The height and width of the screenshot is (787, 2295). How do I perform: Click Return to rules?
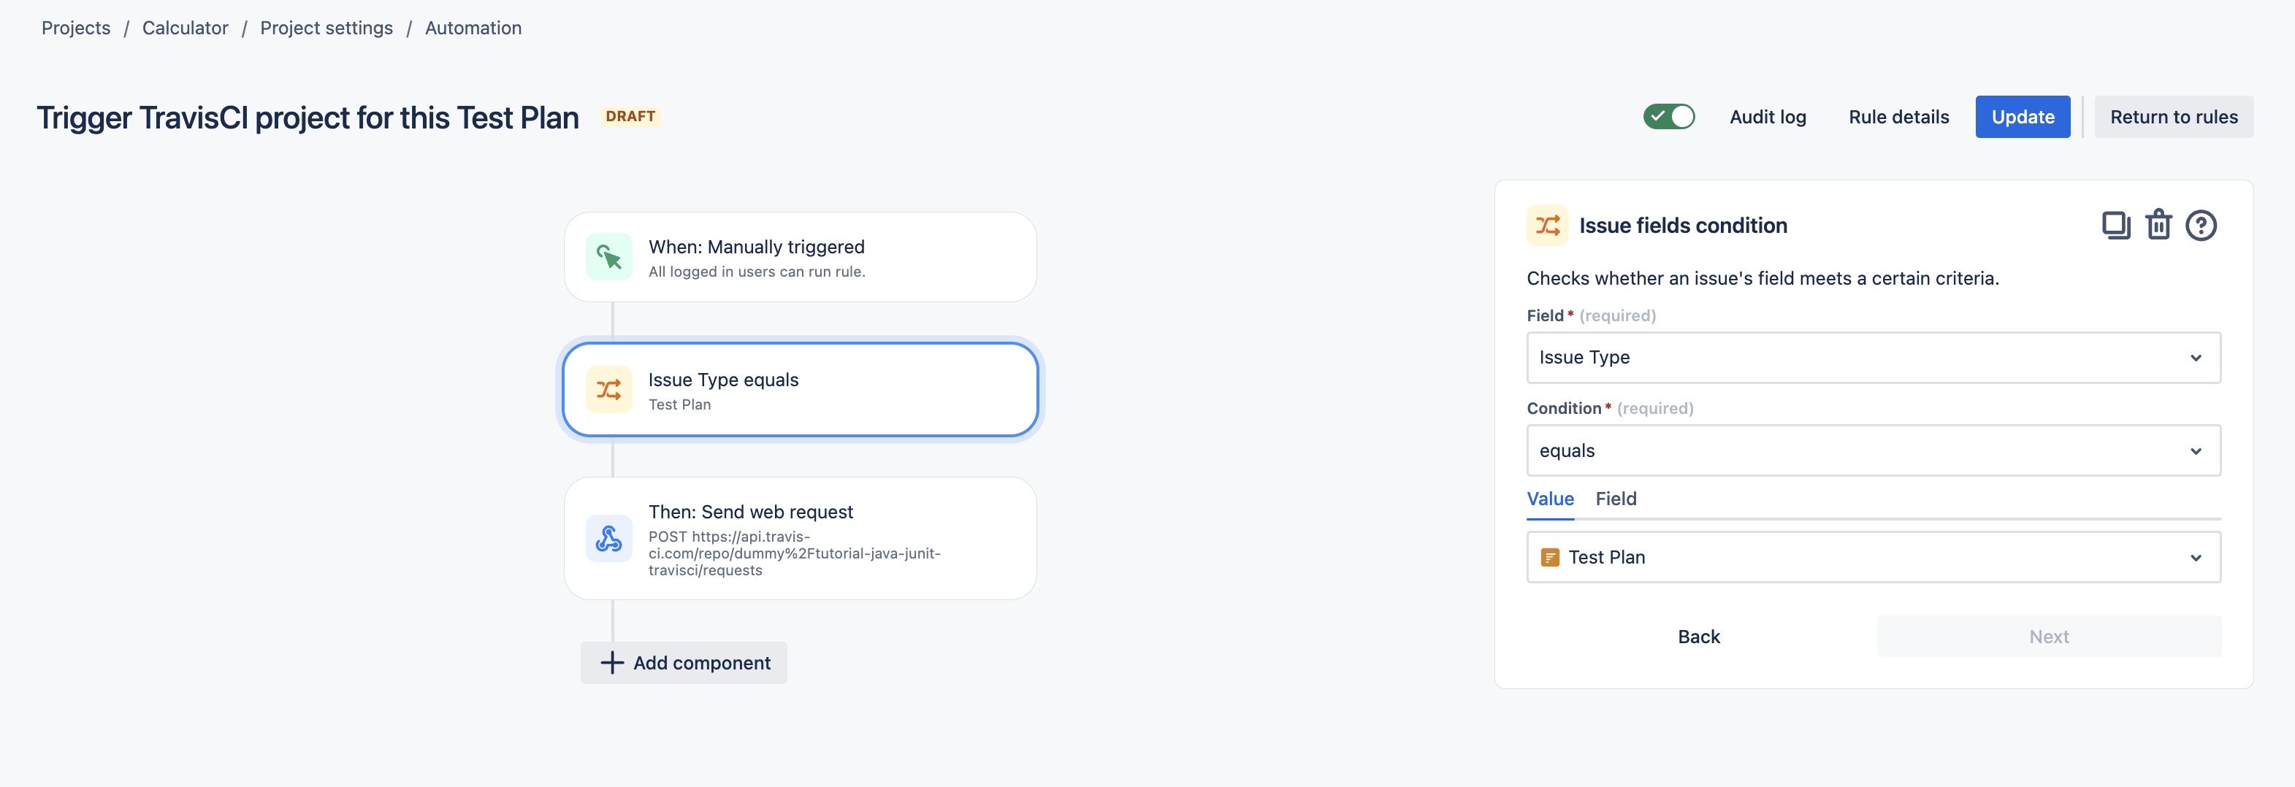(x=2173, y=117)
